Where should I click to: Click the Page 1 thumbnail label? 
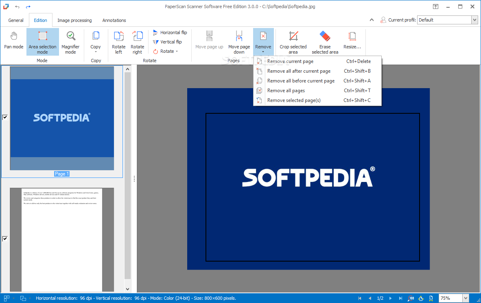pos(62,174)
